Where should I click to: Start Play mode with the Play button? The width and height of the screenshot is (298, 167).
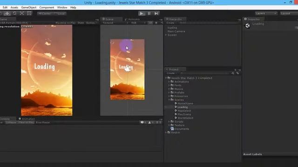point(142,13)
